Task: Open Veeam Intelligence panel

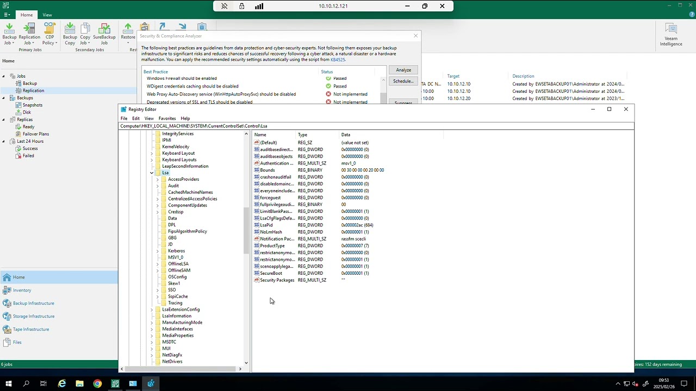Action: coord(671,35)
